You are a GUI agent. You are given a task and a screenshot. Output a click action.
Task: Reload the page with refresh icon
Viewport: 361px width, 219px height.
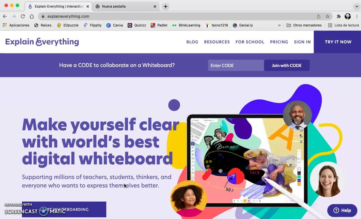pos(23,16)
